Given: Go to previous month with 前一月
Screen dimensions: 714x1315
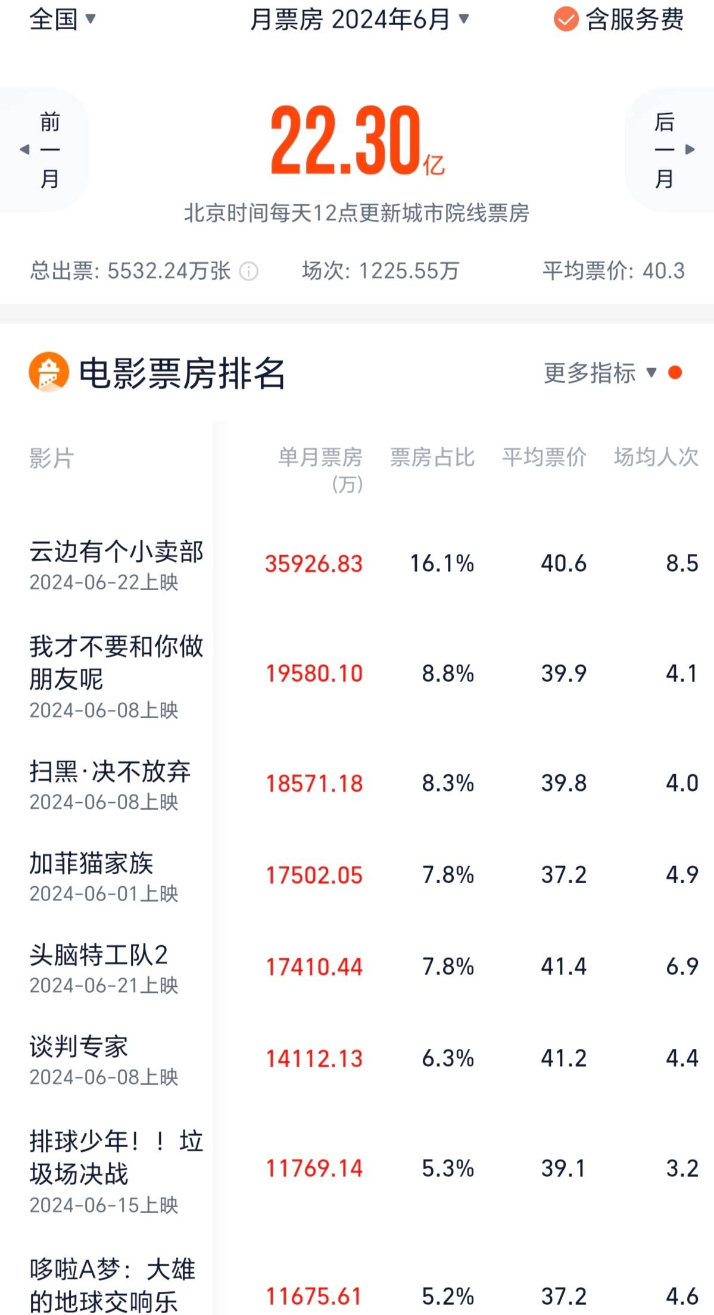Looking at the screenshot, I should 45,149.
